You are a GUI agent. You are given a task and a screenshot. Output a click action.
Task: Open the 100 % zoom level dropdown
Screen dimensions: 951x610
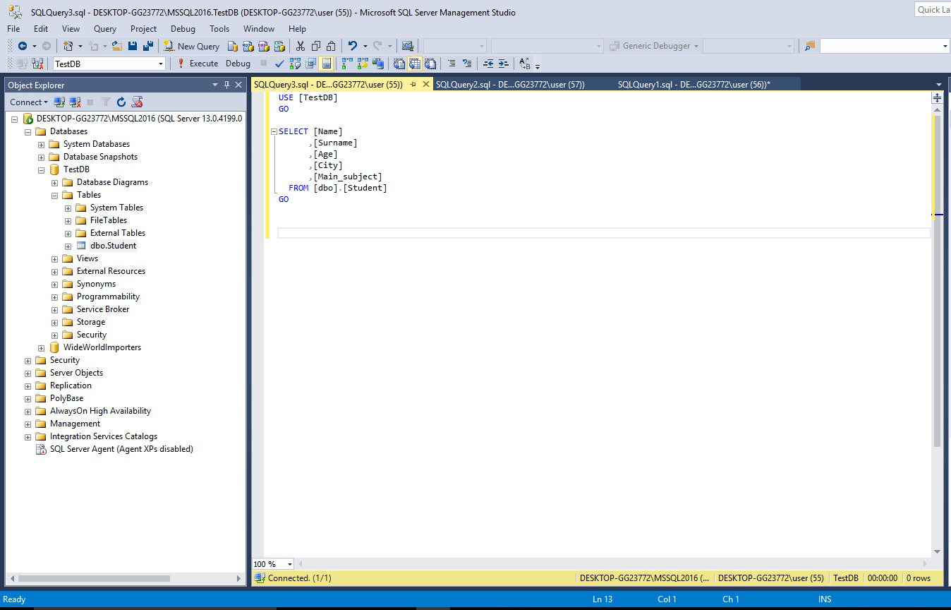coord(289,564)
